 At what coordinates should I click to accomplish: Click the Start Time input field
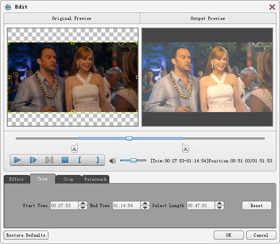(x=64, y=205)
